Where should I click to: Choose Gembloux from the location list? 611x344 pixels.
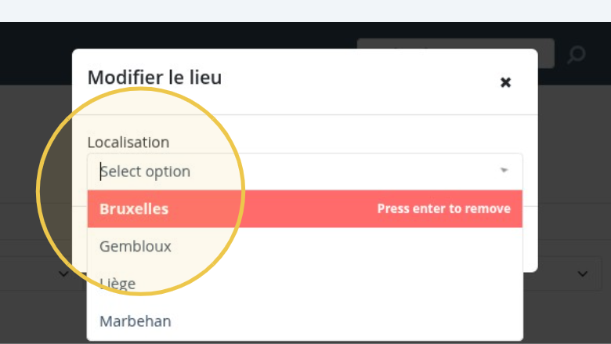coord(136,246)
